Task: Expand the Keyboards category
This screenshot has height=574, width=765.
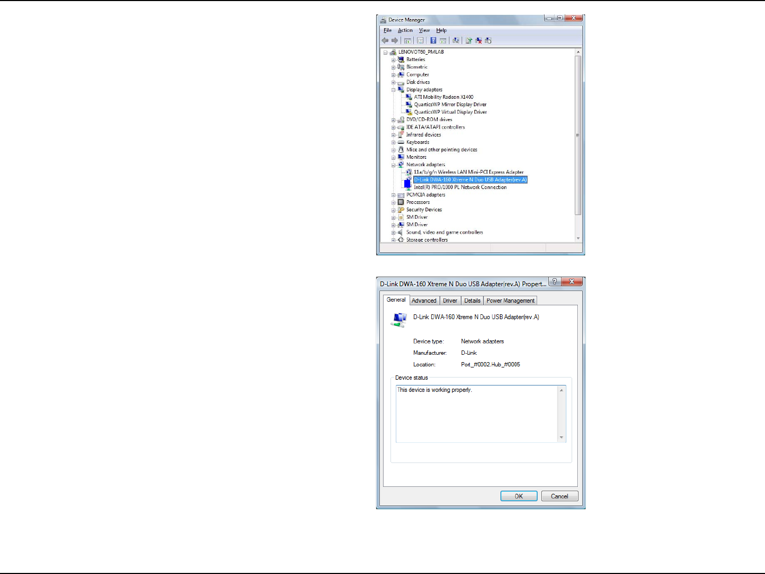Action: point(394,142)
